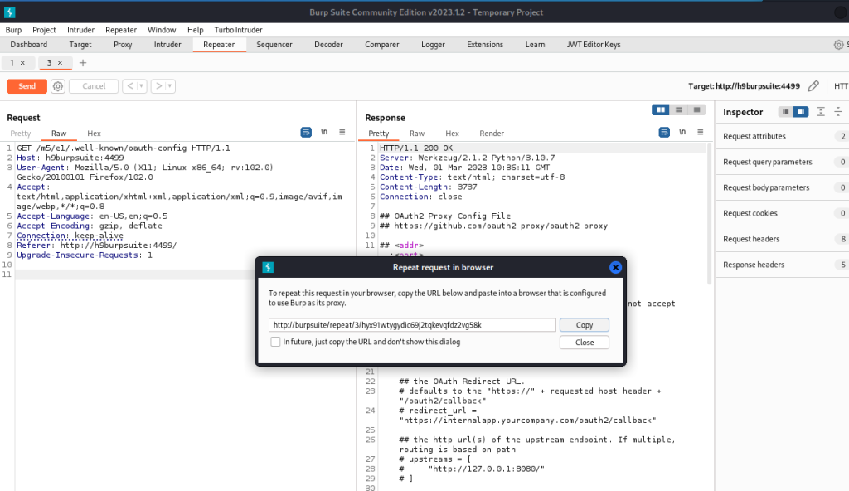Select the combined tabbed layout view
Image resolution: width=849 pixels, height=491 pixels.
pos(696,110)
